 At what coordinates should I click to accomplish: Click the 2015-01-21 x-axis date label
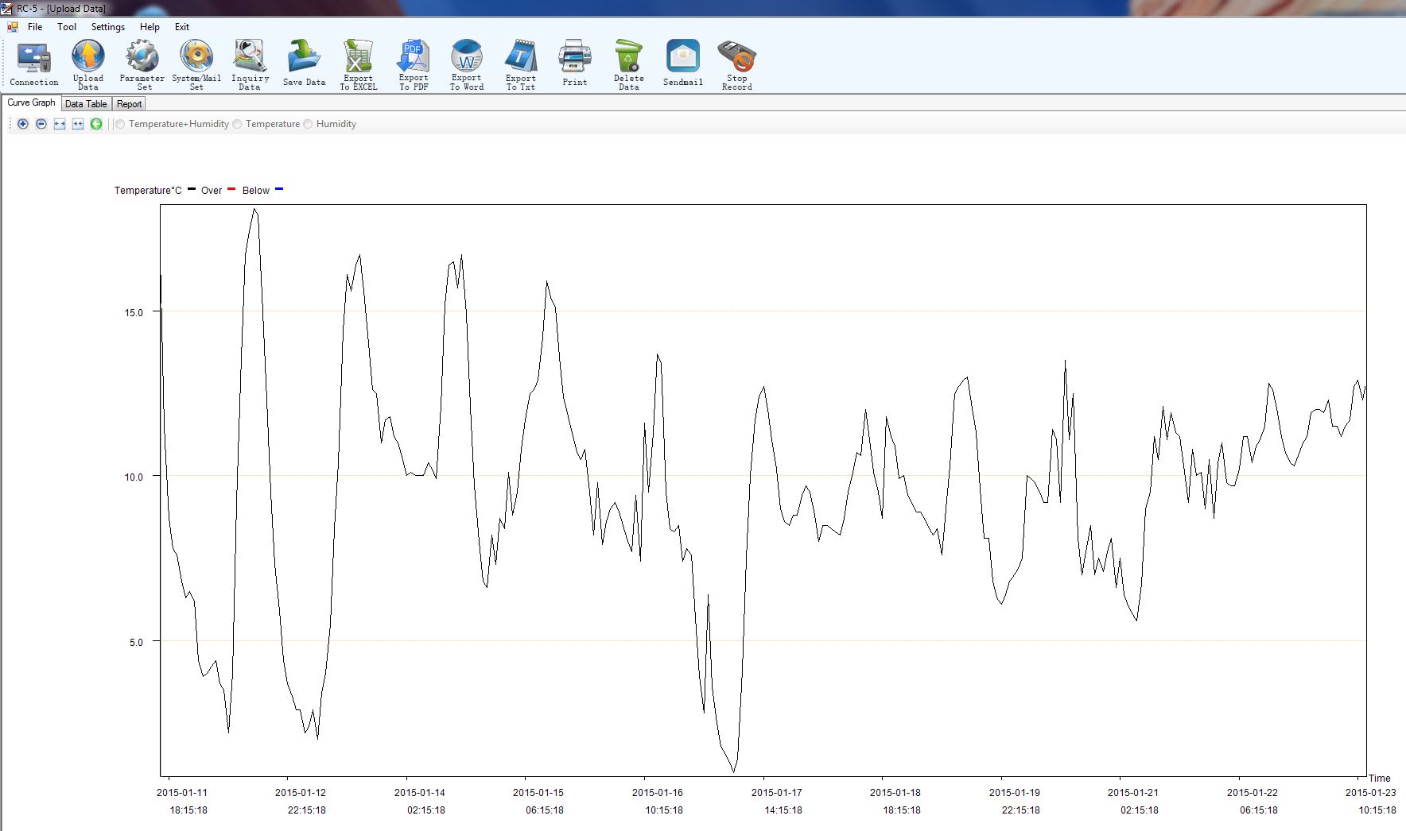click(1133, 793)
